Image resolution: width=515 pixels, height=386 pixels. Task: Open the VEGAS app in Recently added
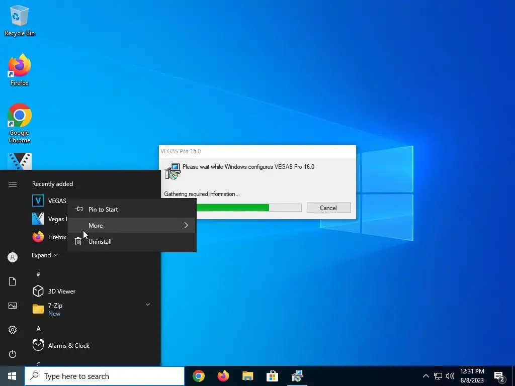(49, 201)
